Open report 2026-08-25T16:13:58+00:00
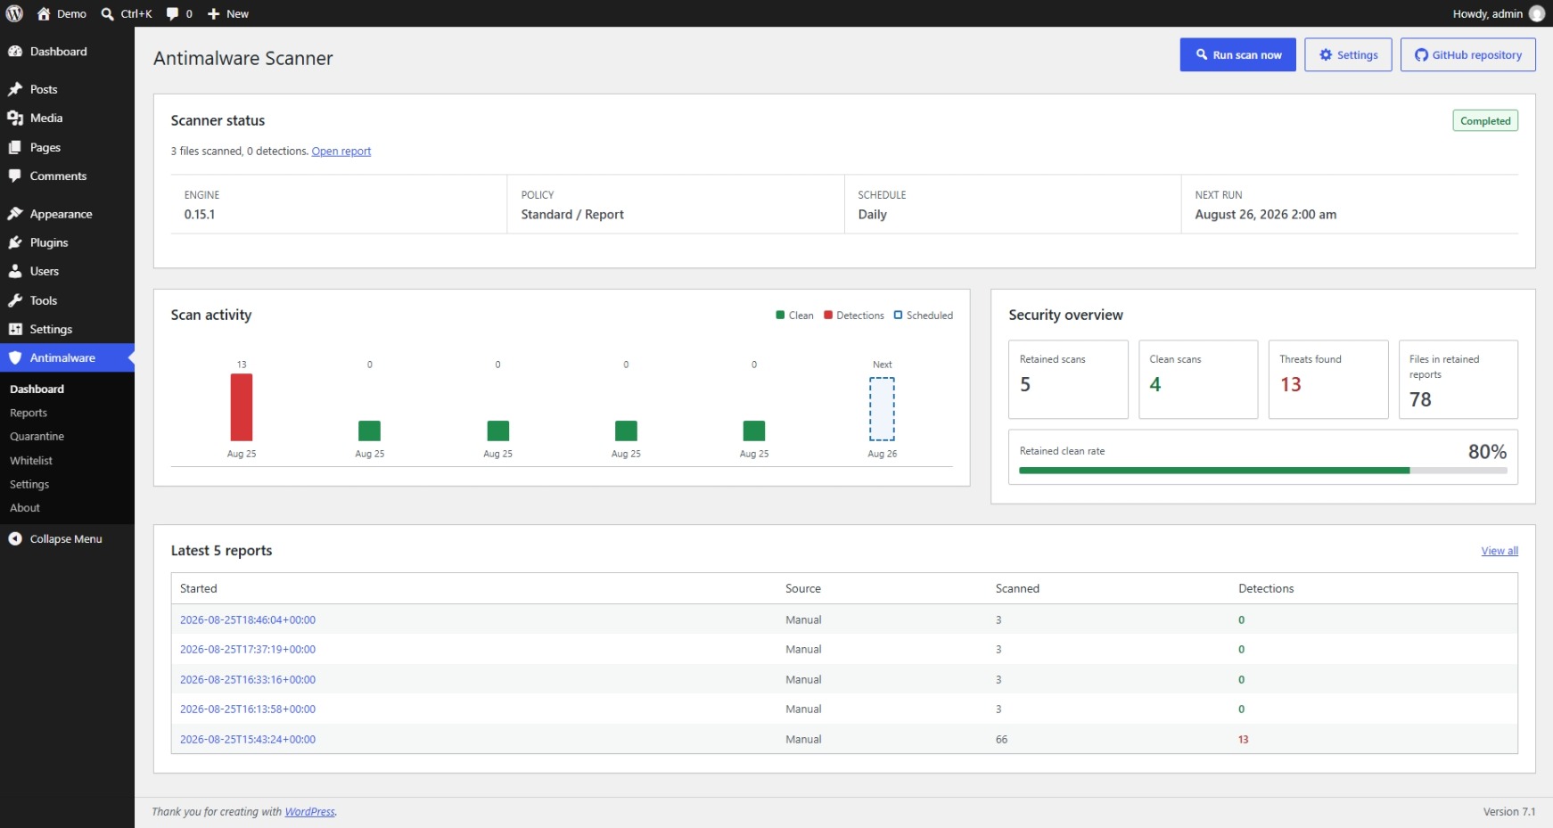Viewport: 1553px width, 828px height. pyautogui.click(x=248, y=709)
